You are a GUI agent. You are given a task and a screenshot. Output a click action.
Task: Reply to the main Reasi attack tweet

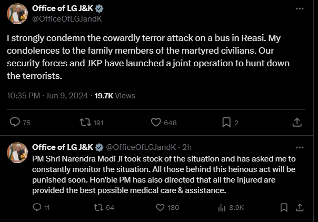tap(15, 122)
